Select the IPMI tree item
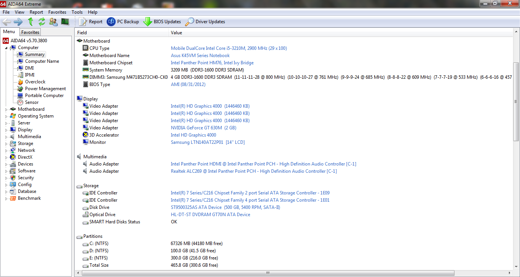The width and height of the screenshot is (520, 277). pos(30,75)
